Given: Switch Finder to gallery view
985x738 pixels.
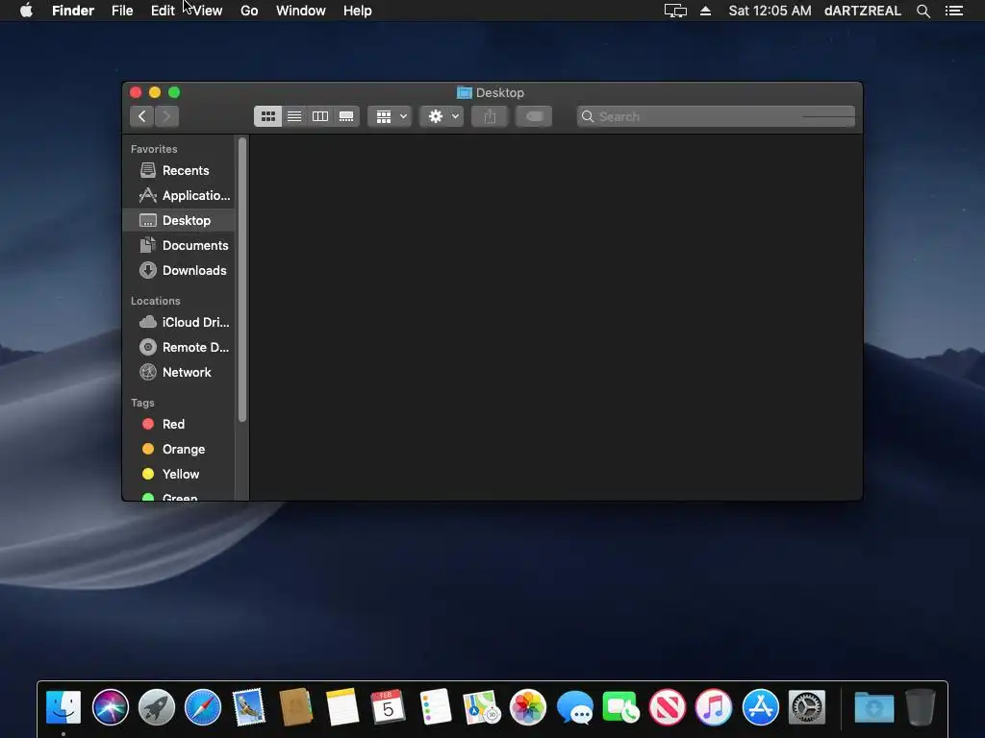Looking at the screenshot, I should click(x=346, y=116).
